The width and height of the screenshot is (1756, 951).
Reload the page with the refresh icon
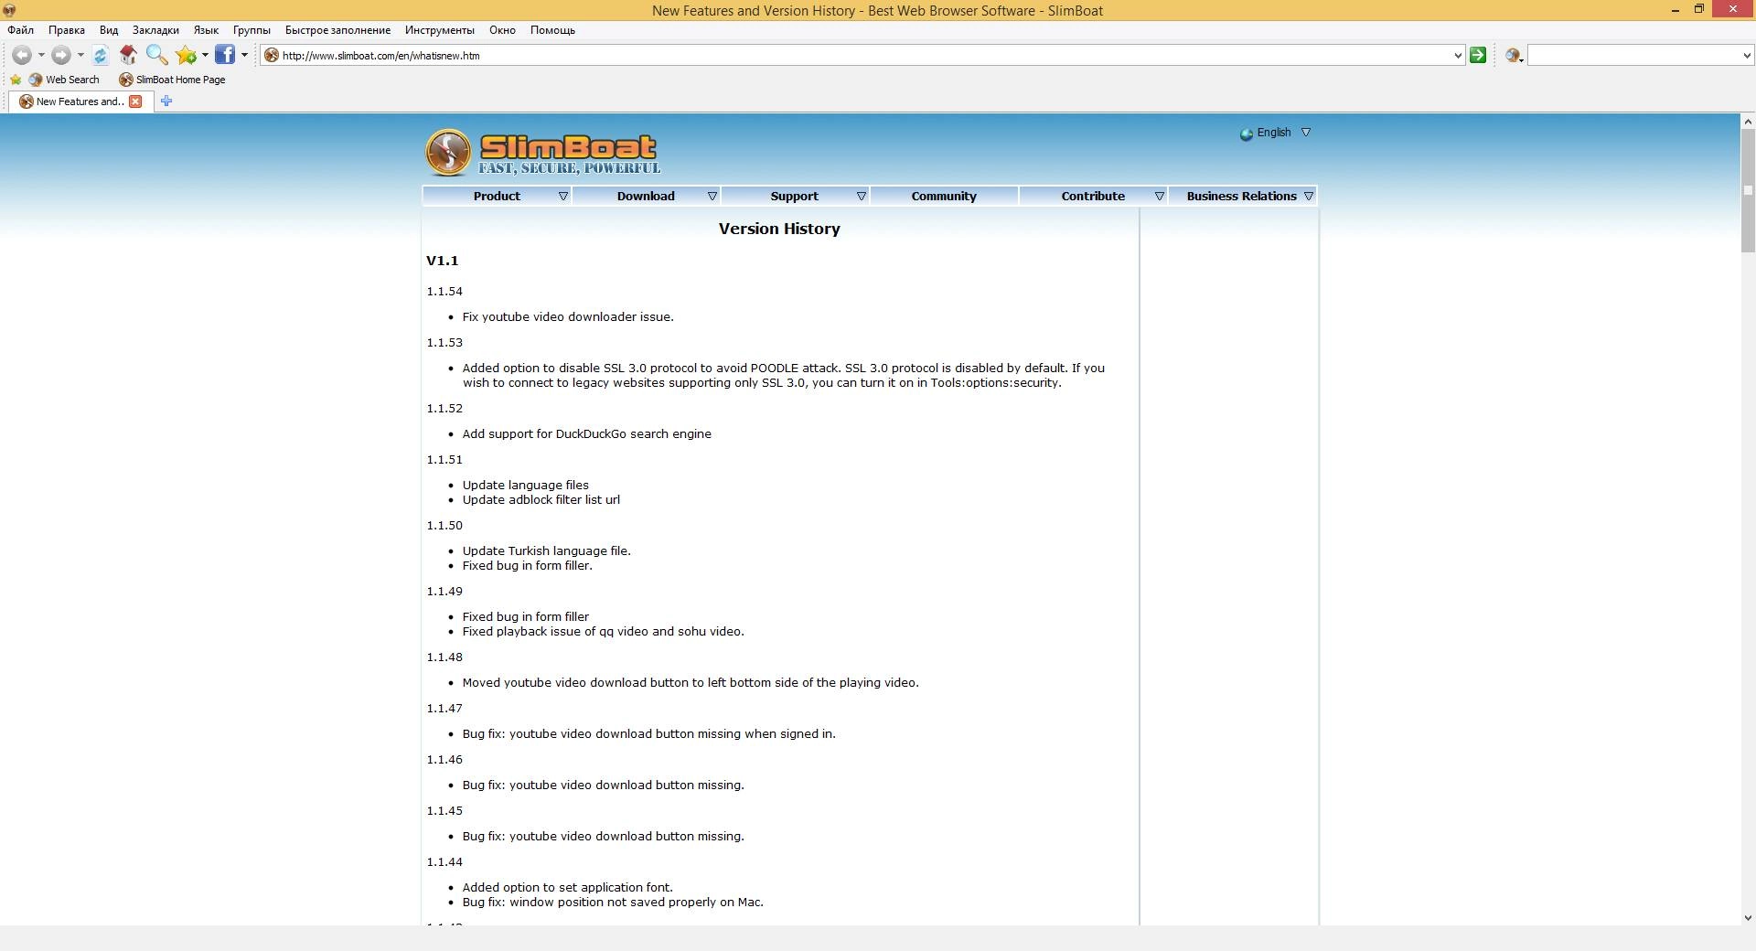click(101, 55)
